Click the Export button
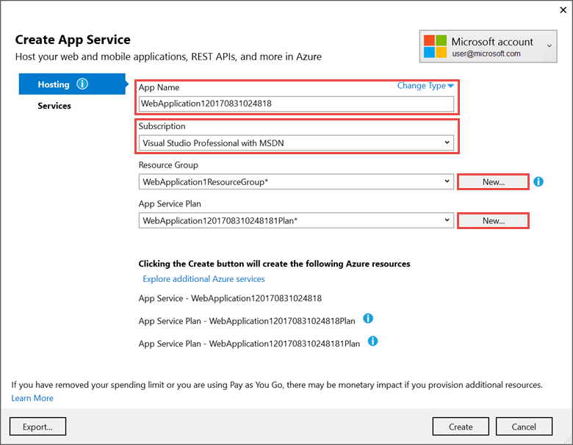Viewport: 573px width, 445px height. pyautogui.click(x=37, y=427)
